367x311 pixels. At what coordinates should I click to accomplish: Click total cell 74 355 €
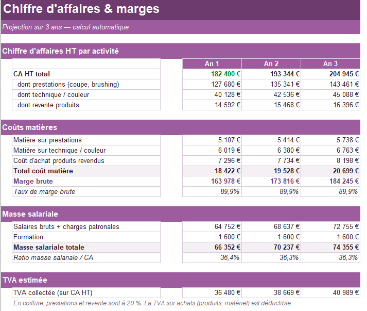(x=330, y=247)
